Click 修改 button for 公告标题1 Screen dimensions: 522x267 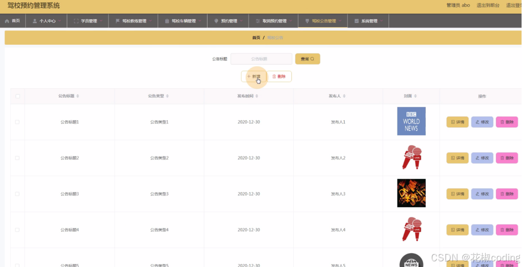(x=482, y=122)
